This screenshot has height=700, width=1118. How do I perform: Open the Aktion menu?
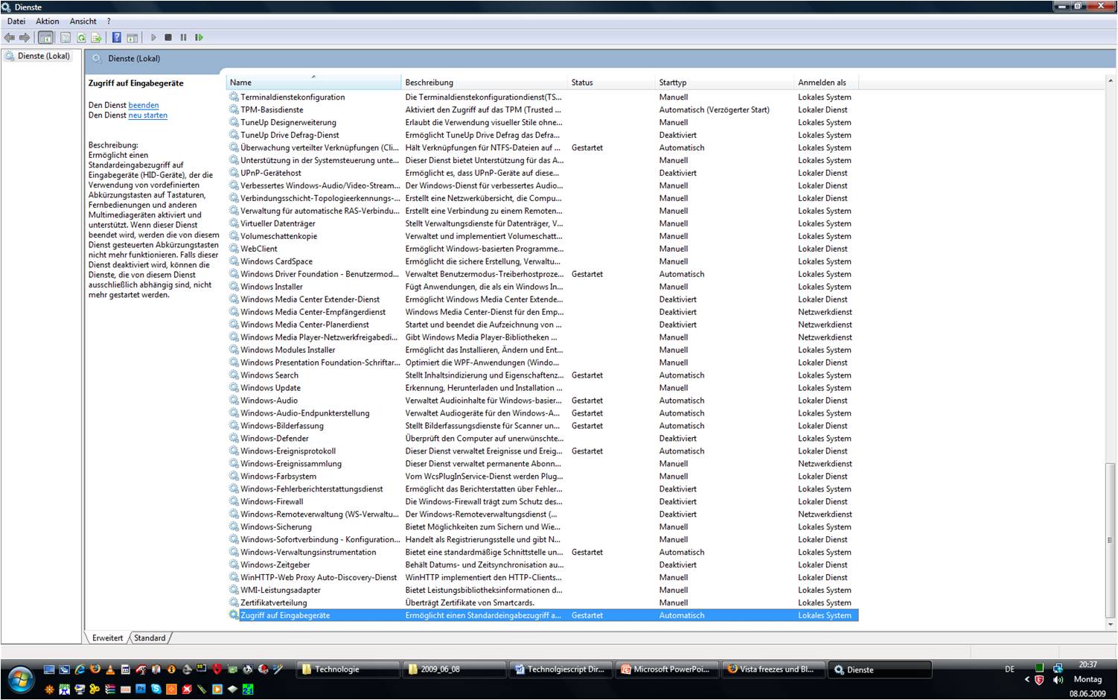pyautogui.click(x=48, y=21)
